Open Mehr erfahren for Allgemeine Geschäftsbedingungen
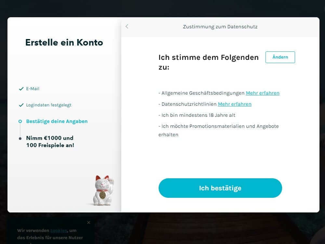 pos(262,93)
